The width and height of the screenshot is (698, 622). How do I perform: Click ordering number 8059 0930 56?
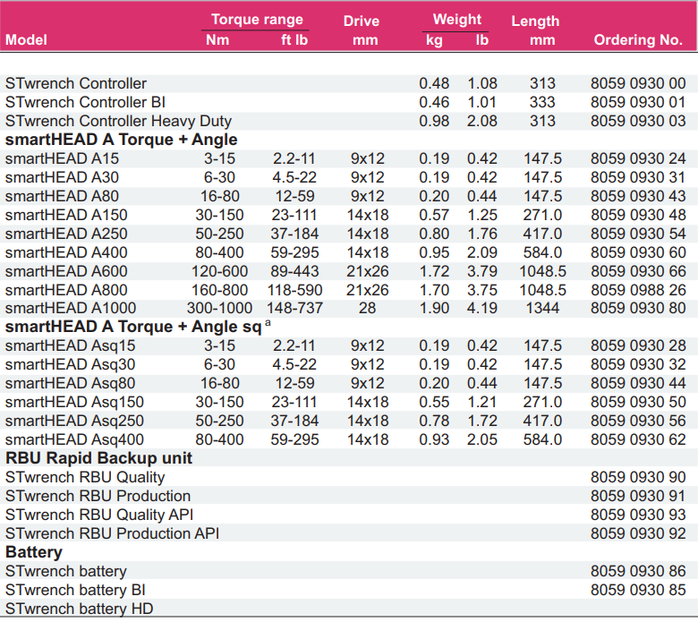638,421
